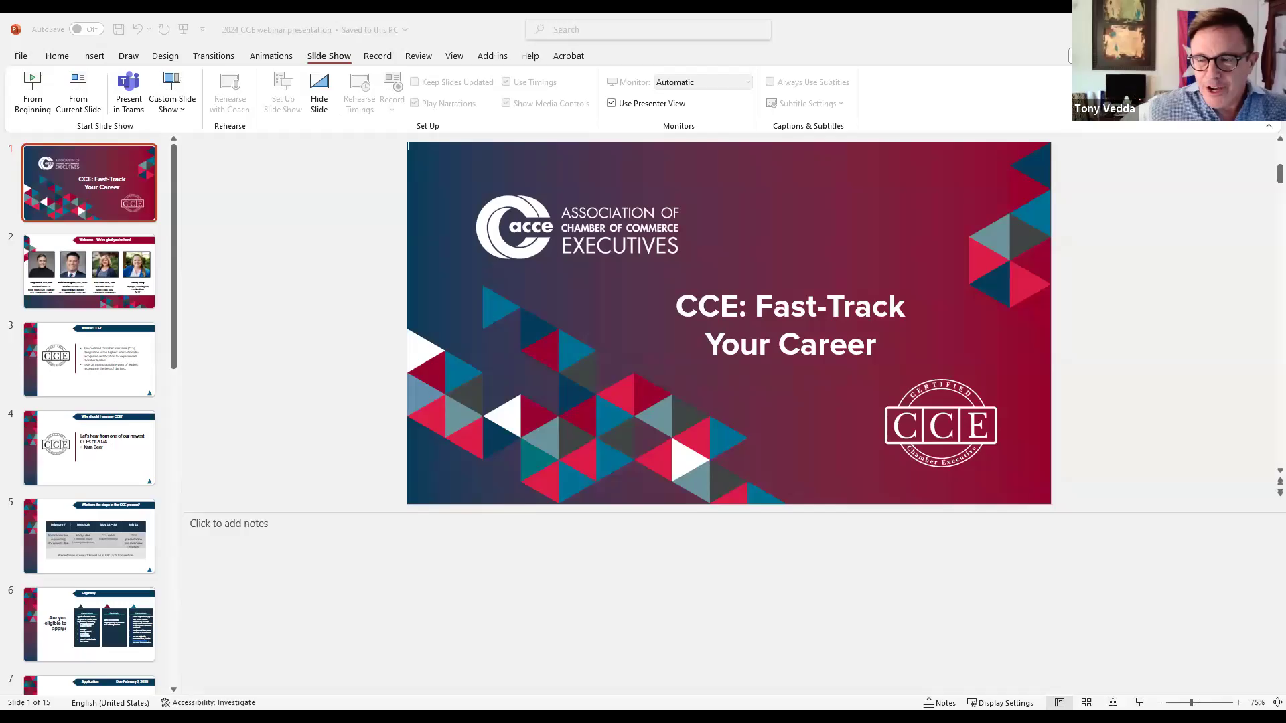The height and width of the screenshot is (723, 1286).
Task: Click From Current Slide icon
Action: [78, 82]
